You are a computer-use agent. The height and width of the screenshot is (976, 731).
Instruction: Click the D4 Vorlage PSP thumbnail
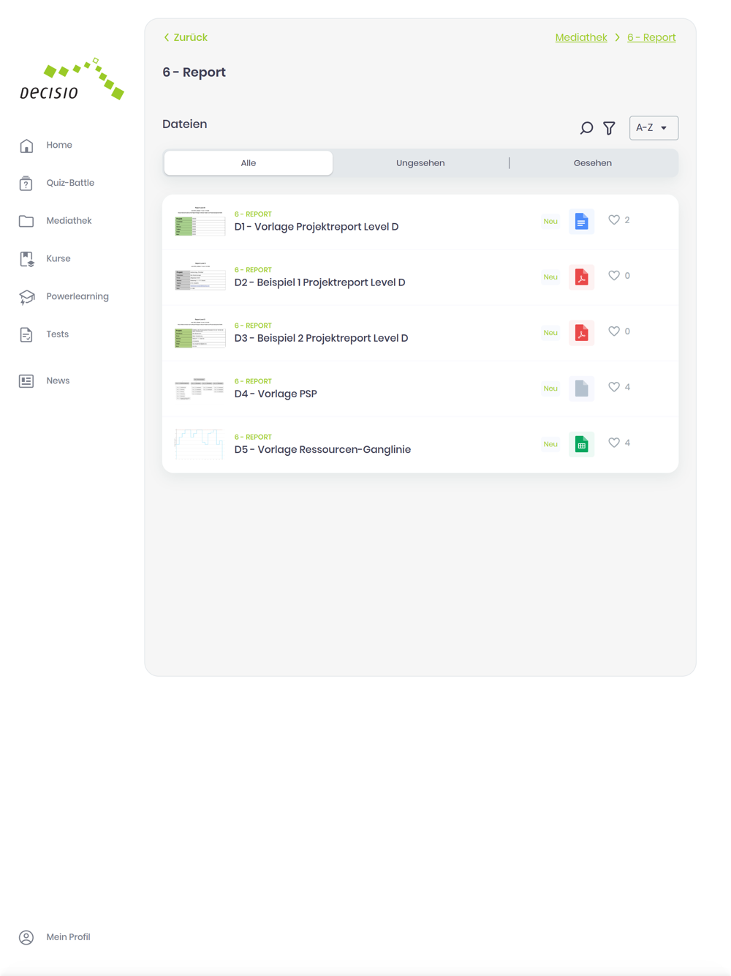pyautogui.click(x=200, y=388)
